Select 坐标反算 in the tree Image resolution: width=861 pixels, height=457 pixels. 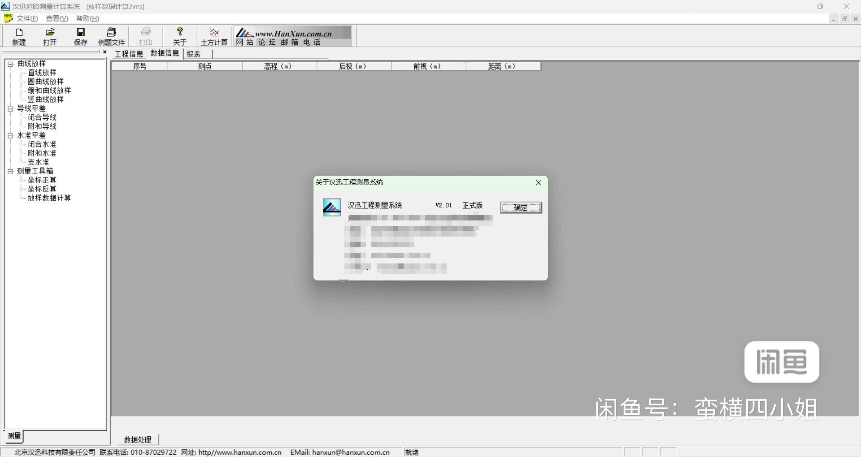[42, 189]
